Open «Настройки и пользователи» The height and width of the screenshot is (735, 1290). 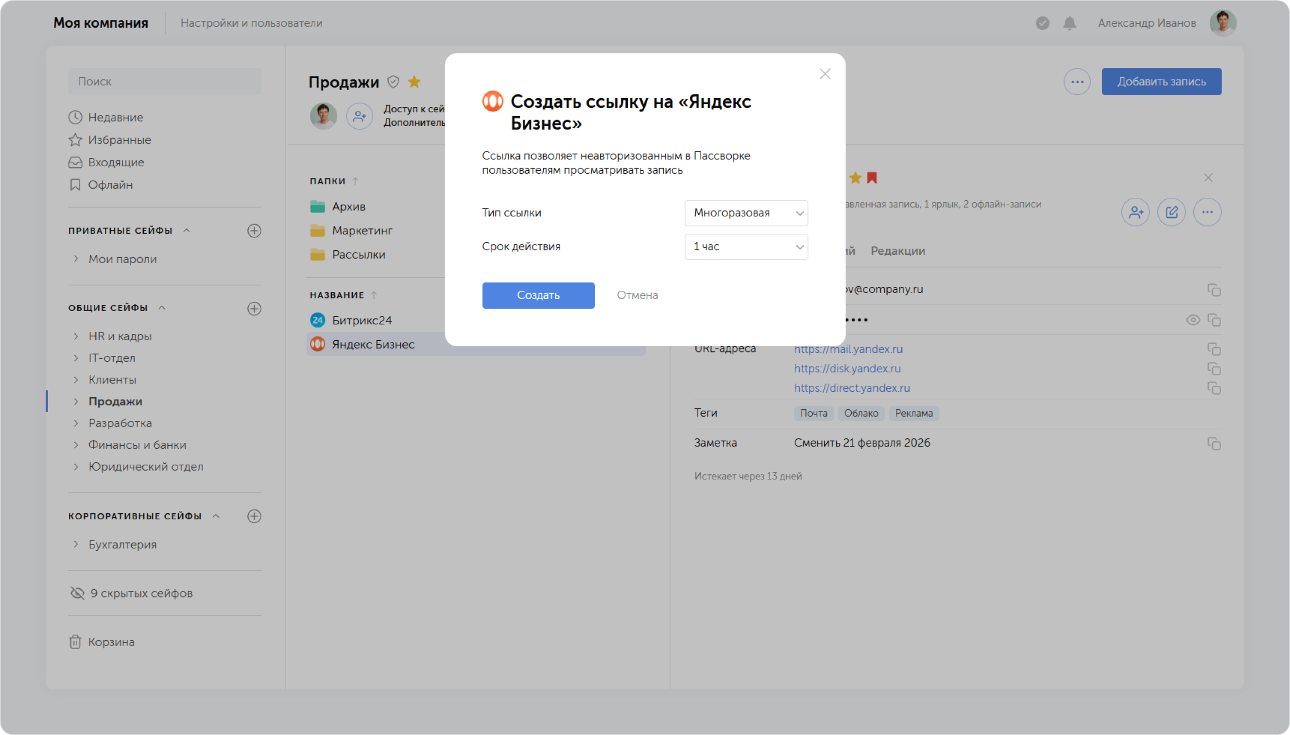coord(251,23)
